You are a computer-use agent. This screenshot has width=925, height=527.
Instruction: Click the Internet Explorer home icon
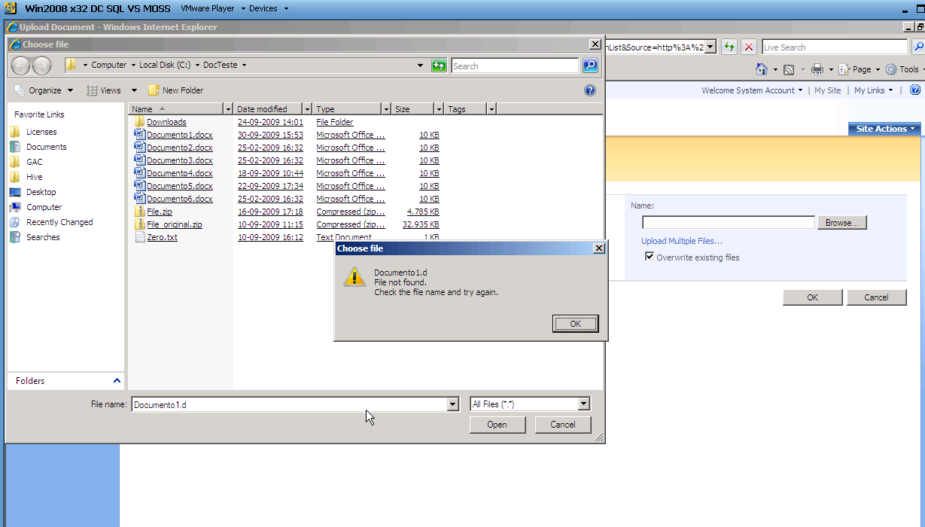[x=762, y=69]
